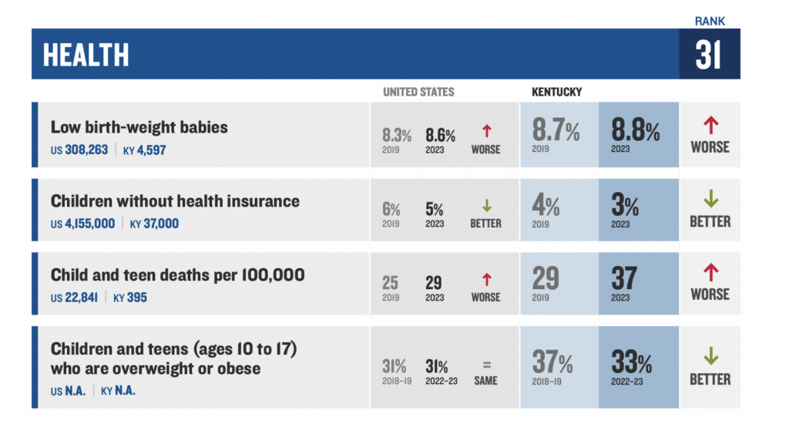Click the rank 31 box

pos(709,55)
